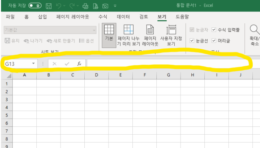Image resolution: width=260 pixels, height=148 pixels.
Task: Uncheck the 머리글 checkbox
Action: tap(214, 41)
